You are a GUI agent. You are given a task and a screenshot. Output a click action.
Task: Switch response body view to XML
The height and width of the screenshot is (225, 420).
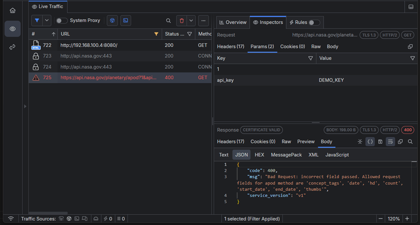pos(314,155)
